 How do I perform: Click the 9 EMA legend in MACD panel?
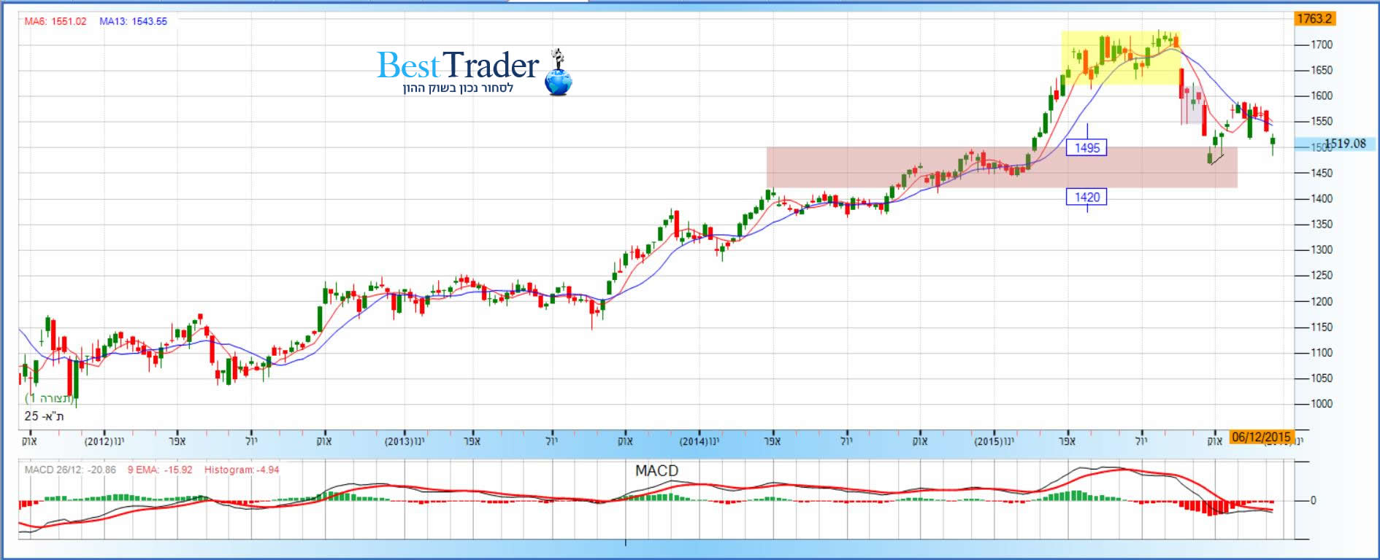tap(160, 470)
